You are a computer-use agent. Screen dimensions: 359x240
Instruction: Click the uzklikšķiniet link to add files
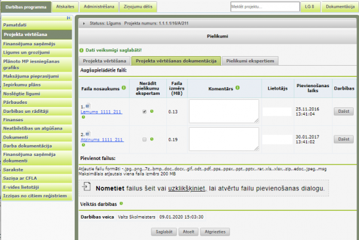(x=187, y=189)
